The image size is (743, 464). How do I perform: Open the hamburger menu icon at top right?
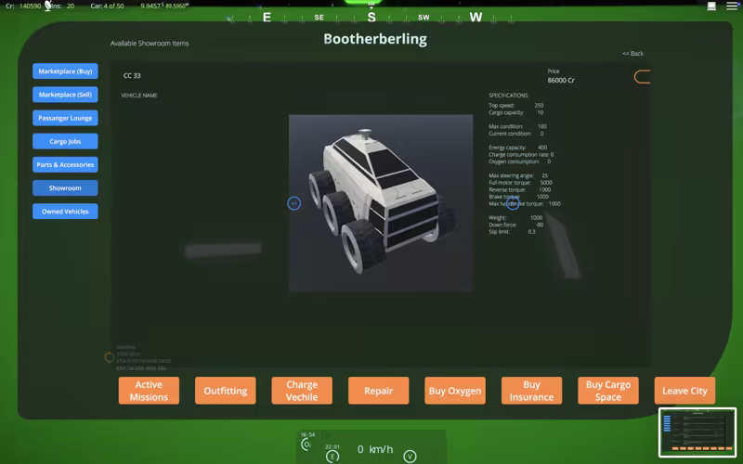pos(732,6)
